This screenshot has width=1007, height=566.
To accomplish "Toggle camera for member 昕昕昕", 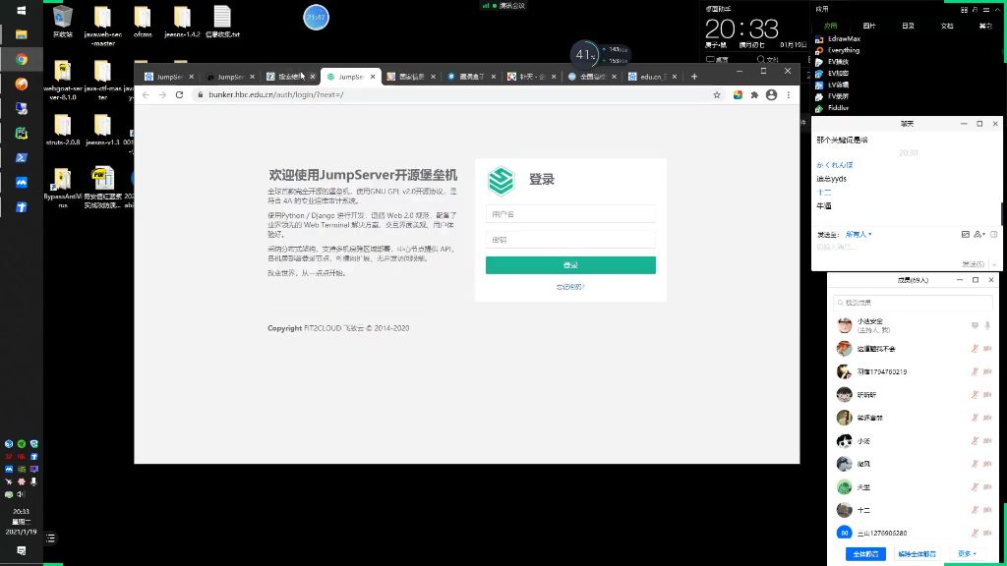I will click(987, 395).
